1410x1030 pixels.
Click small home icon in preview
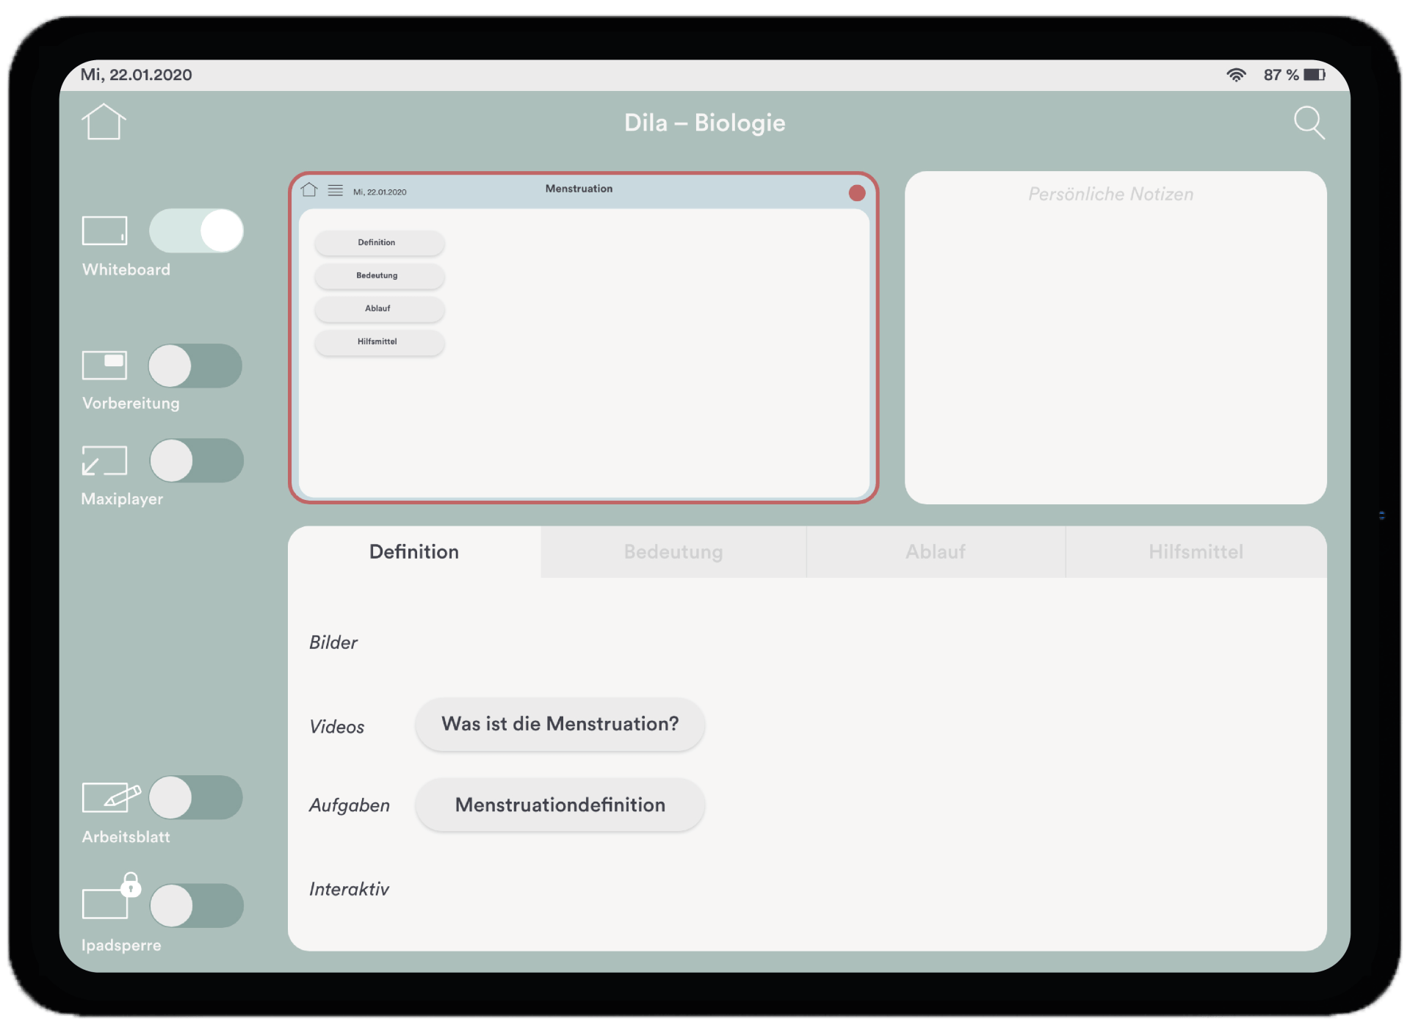click(309, 190)
